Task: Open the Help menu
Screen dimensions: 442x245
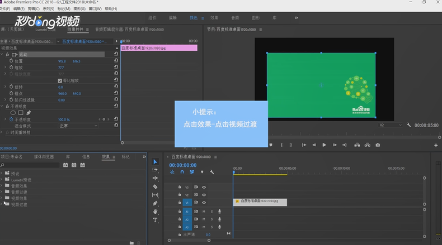Action: click(111, 9)
